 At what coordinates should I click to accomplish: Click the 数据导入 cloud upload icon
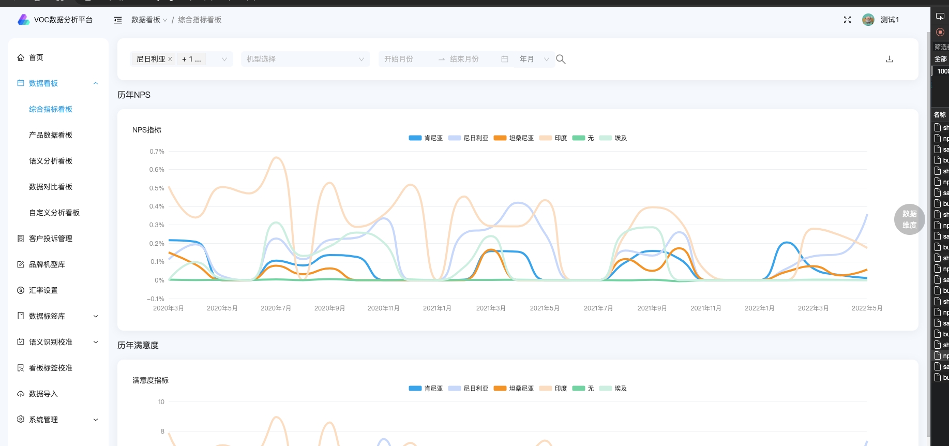coord(21,394)
